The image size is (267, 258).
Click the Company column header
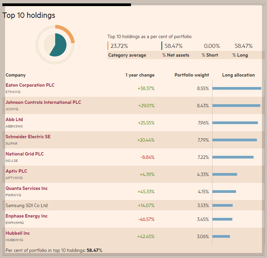click(x=15, y=75)
